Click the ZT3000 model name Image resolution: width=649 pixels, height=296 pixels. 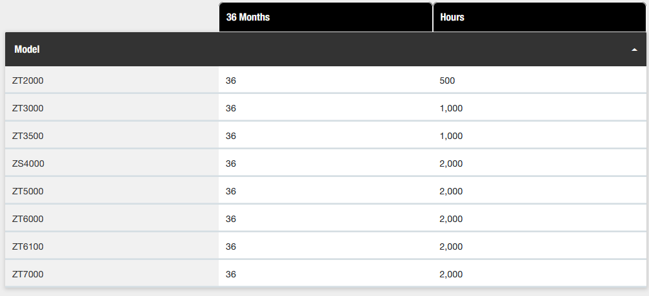click(x=28, y=108)
